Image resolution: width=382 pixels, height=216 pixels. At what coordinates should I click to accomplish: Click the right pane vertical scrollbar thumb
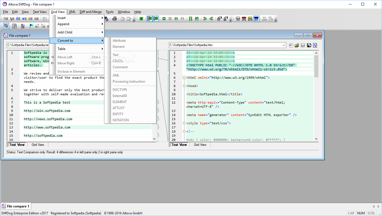tap(316, 66)
